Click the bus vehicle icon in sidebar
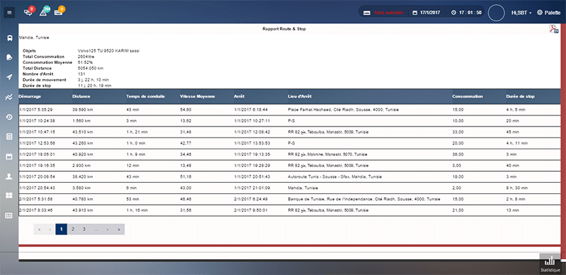Screen dimensions: 566x275 (x=9, y=38)
